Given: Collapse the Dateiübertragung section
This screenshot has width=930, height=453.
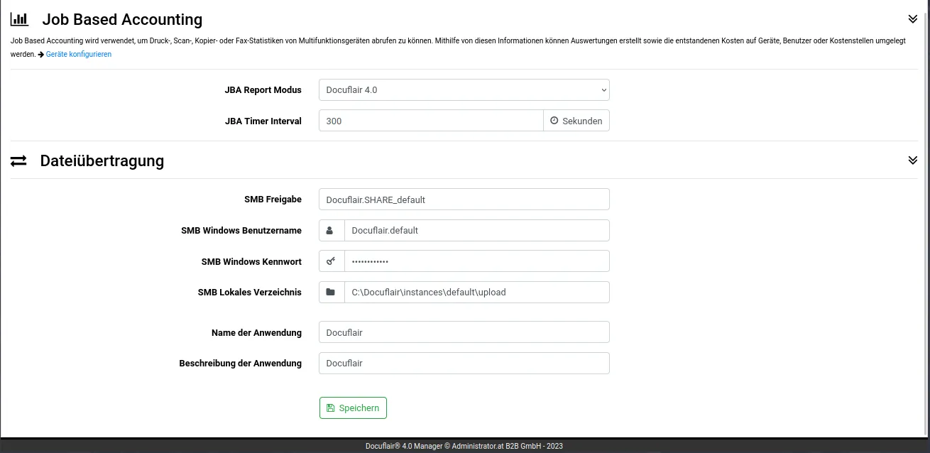Looking at the screenshot, I should [x=912, y=160].
